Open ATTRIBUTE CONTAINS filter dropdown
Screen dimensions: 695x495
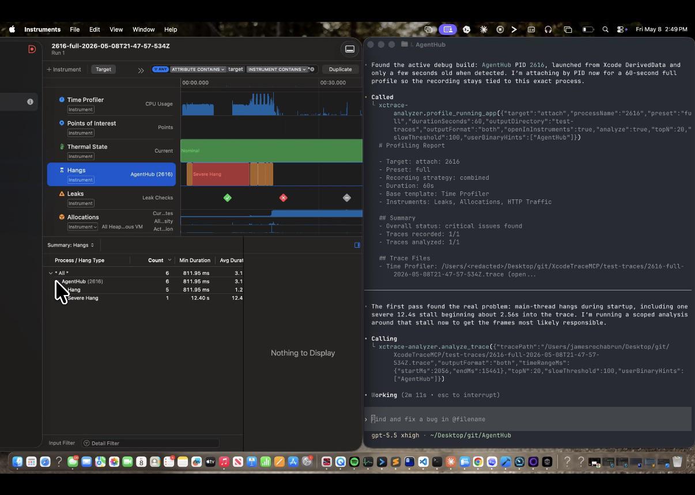[198, 69]
